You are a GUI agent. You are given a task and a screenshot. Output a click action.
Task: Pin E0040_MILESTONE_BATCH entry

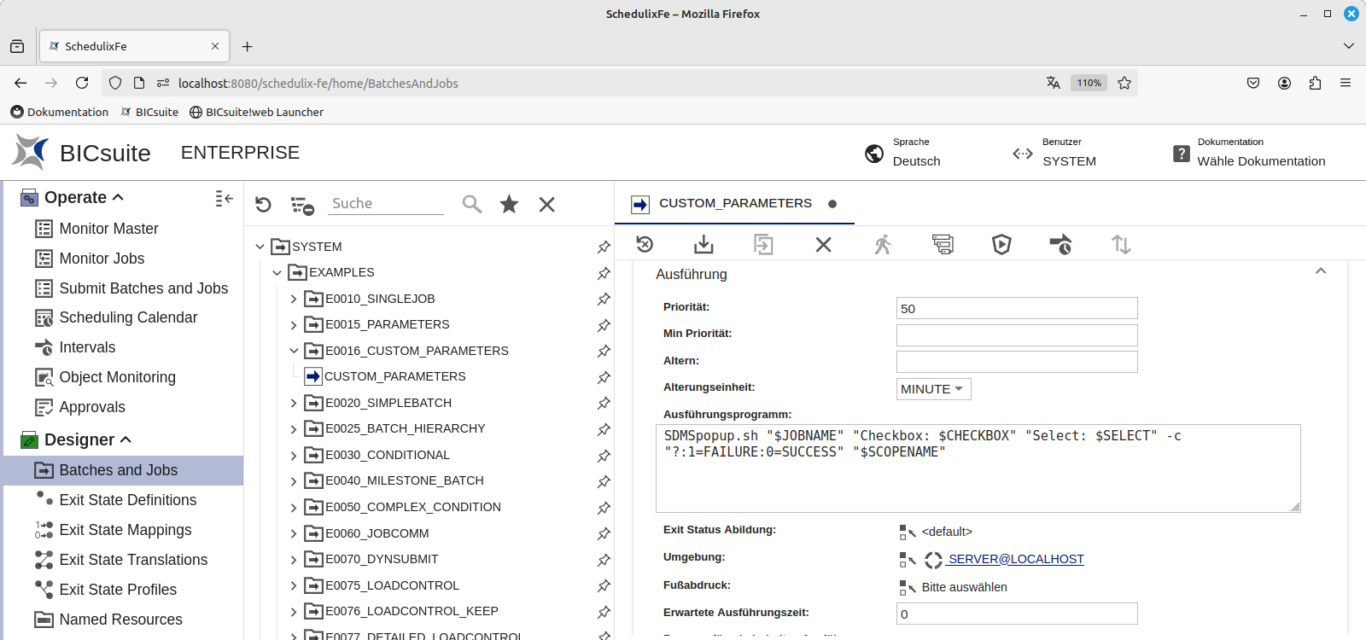coord(604,481)
